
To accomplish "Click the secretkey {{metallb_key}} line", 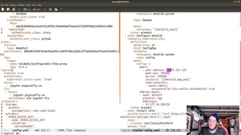I will (x=157, y=29).
